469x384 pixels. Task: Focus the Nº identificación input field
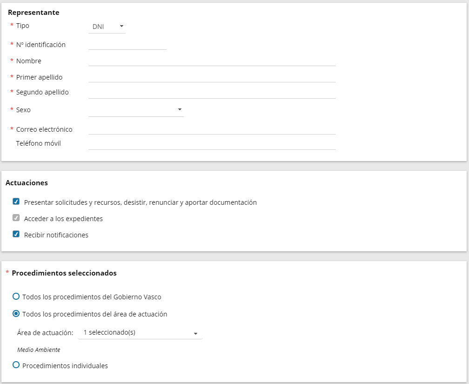coord(127,44)
